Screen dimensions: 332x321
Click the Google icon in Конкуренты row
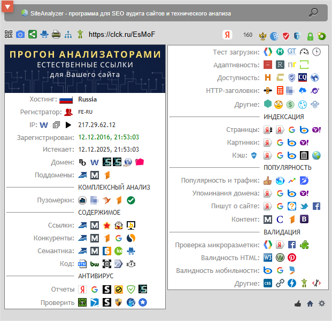(119, 238)
